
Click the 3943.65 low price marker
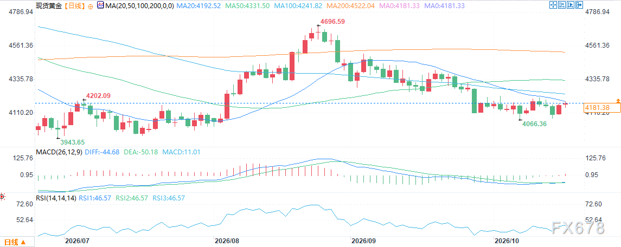73,142
